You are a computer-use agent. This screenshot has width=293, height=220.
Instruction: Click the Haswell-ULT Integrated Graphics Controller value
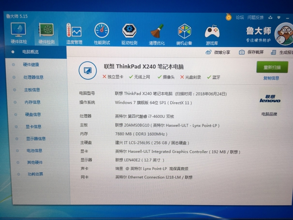tap(178, 151)
